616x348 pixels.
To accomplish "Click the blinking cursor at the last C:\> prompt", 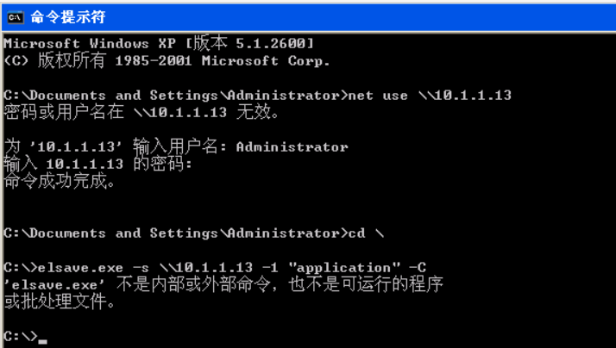I will pos(43,341).
